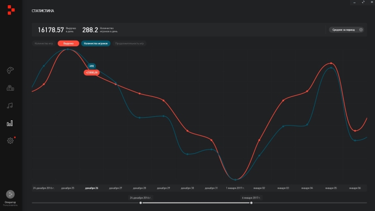375x211 pixels.
Task: Select the января 05 axis label
Action: (x=331, y=188)
